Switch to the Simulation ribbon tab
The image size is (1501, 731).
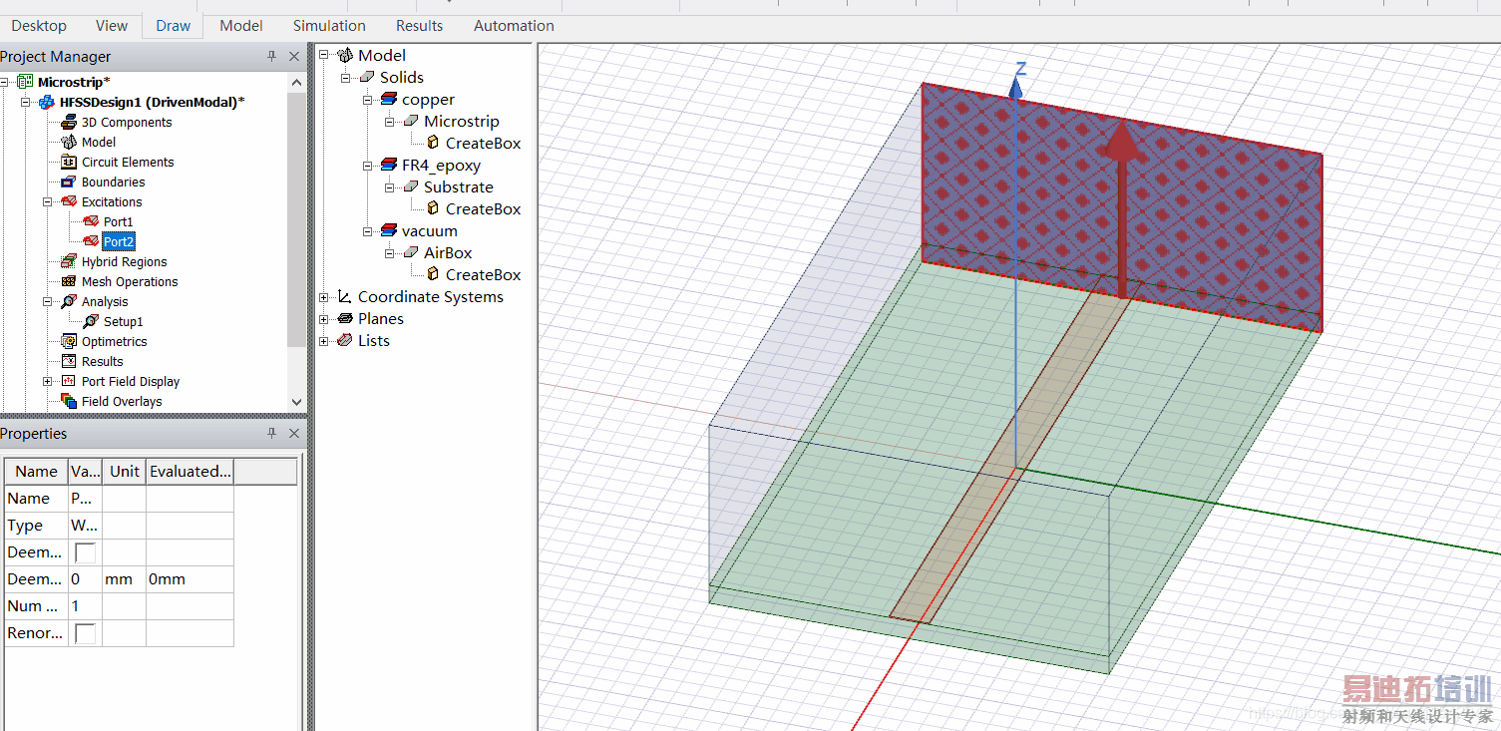(329, 26)
